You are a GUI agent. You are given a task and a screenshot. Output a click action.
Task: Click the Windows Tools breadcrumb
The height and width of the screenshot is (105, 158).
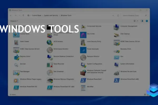pyautogui.click(x=66, y=15)
